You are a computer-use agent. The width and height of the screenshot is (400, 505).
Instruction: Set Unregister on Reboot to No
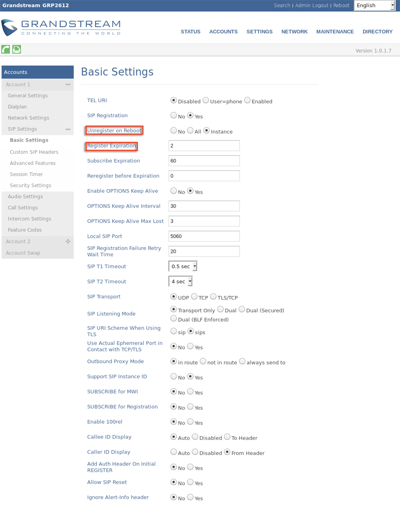point(173,130)
